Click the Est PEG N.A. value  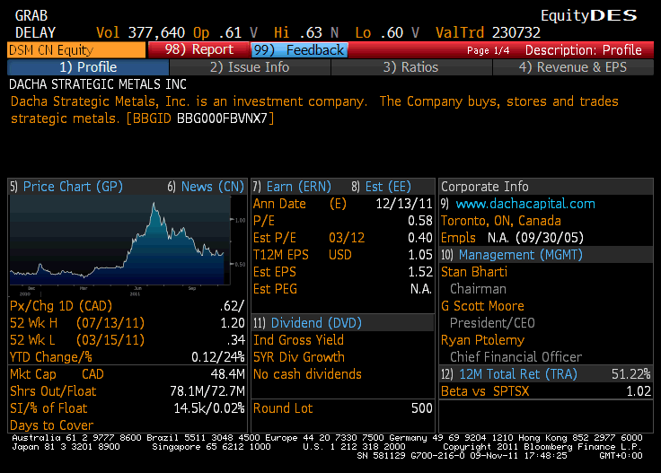(x=421, y=289)
